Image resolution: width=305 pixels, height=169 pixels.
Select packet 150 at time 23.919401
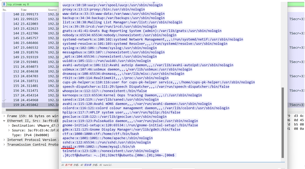[30, 62]
